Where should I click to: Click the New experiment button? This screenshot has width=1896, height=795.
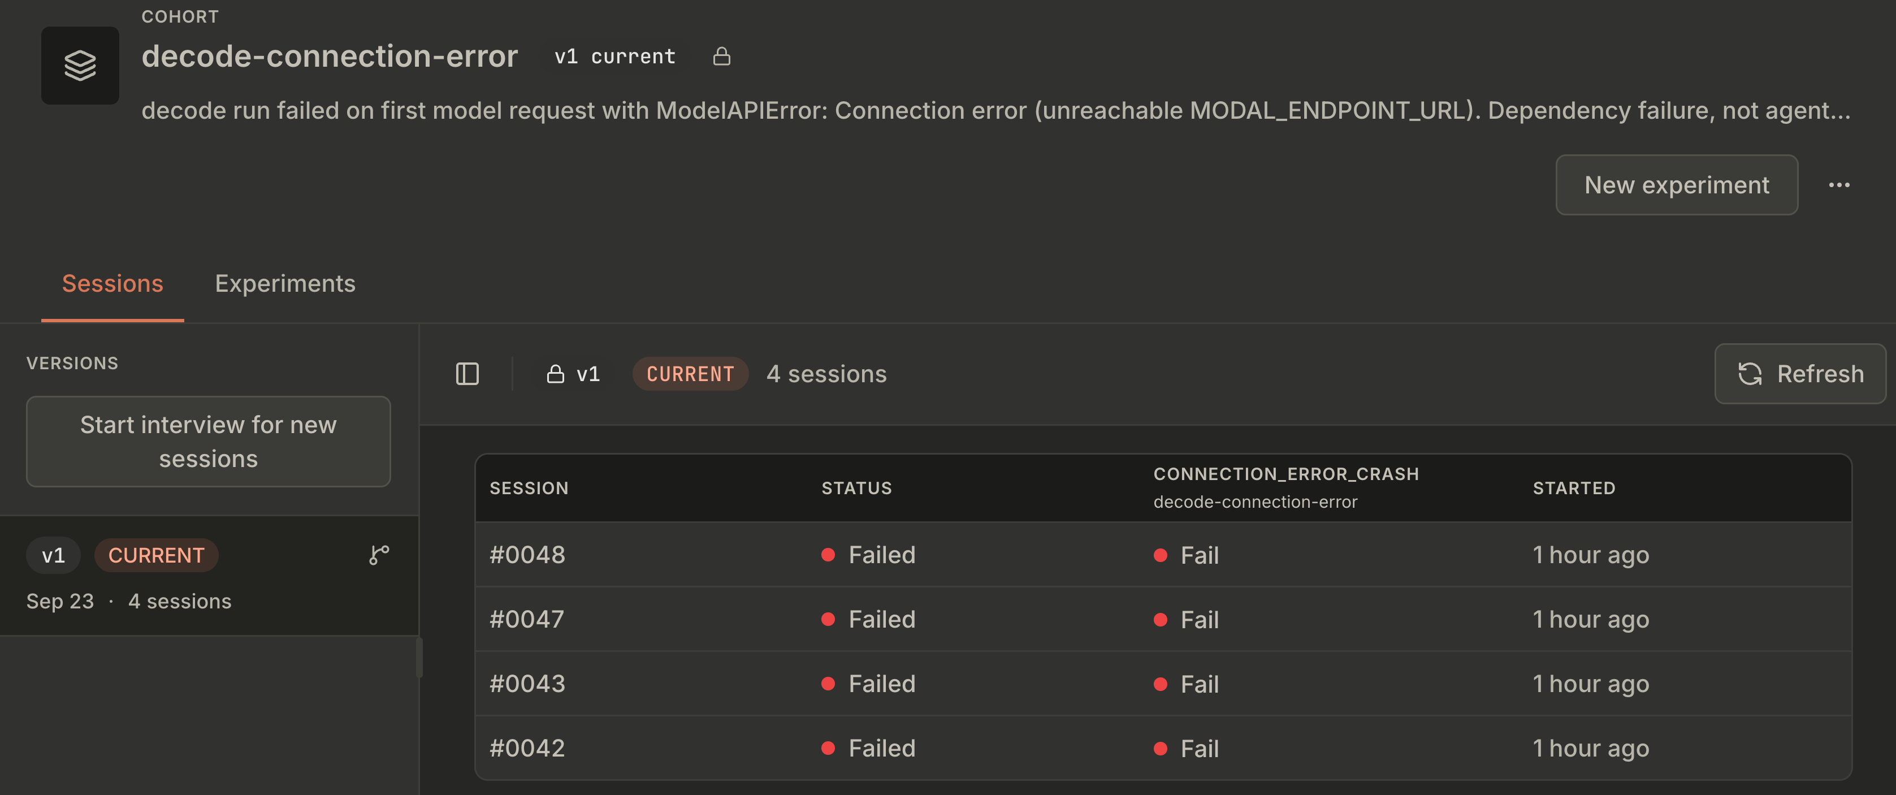tap(1677, 185)
